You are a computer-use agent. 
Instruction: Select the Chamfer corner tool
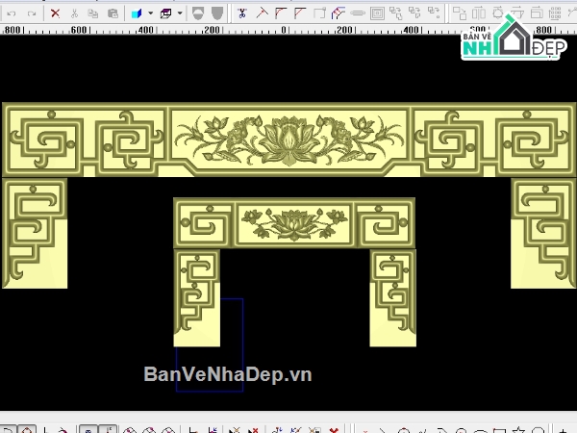click(300, 13)
